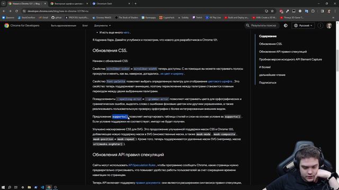Open Visual Studio Code from taskbar
Viewport: 339px width, 190px height.
[x=42, y=187]
